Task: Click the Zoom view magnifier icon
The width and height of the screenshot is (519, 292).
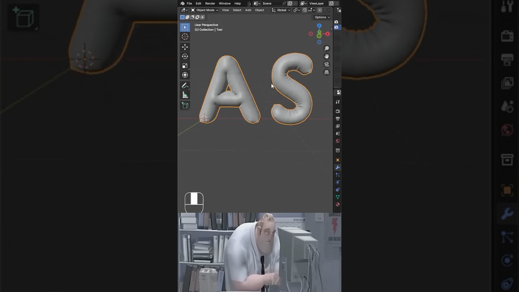Action: pyautogui.click(x=326, y=49)
